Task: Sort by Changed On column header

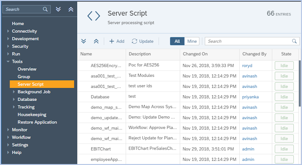Action: tap(195, 54)
